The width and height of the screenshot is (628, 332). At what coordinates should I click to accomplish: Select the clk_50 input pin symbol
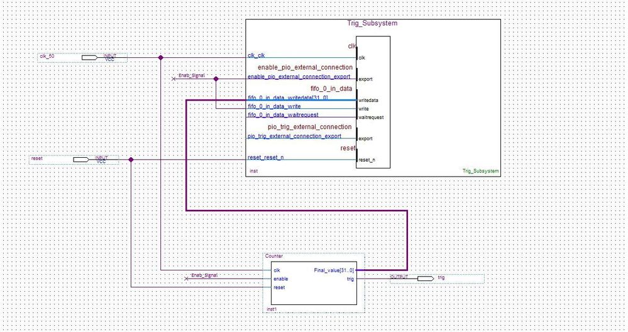90,58
